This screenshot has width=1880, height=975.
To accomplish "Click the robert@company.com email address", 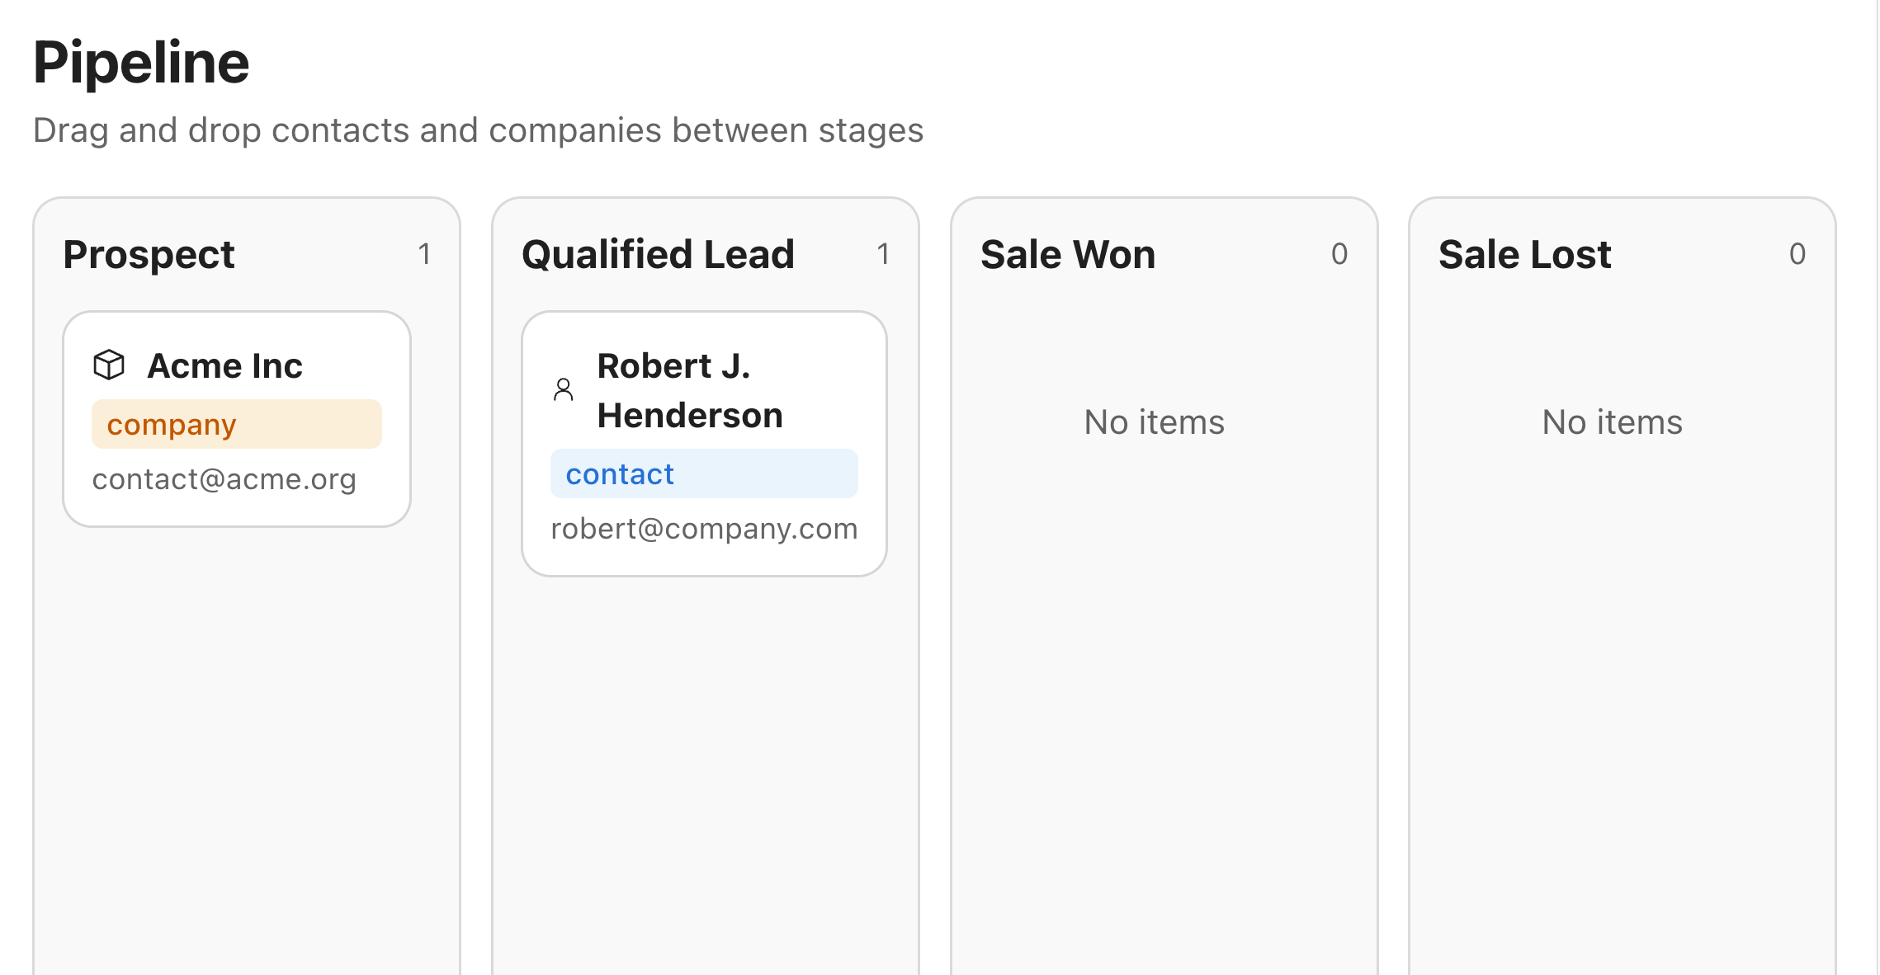I will [x=704, y=529].
